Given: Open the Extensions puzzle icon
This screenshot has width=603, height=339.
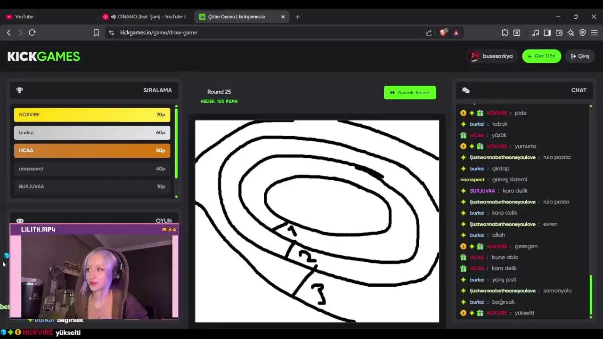Looking at the screenshot, I should (x=505, y=32).
